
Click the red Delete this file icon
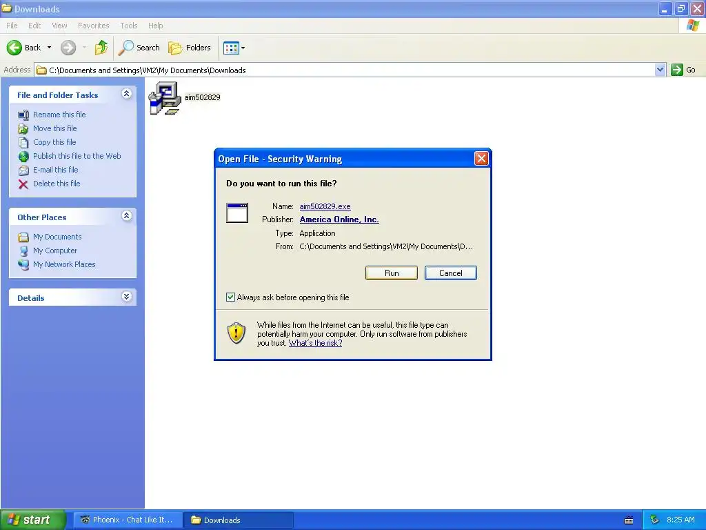23,184
